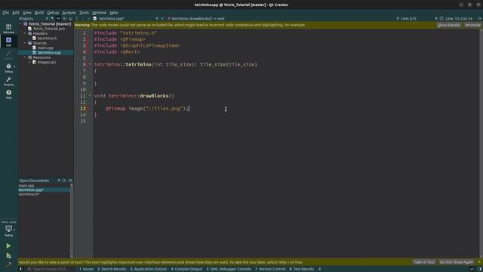Click the Line 13, Col 34 position indicator

pyautogui.click(x=459, y=18)
